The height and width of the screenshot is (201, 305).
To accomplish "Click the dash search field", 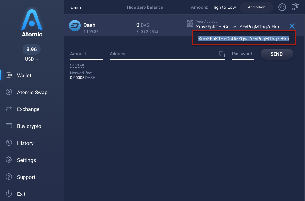I will 90,7.
